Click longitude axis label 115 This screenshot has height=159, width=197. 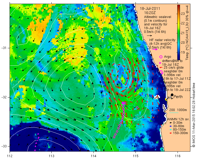(x=136, y=156)
